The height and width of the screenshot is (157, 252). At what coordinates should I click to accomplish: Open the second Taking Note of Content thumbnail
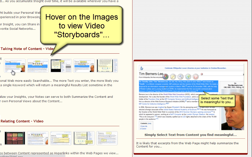tap(38, 66)
